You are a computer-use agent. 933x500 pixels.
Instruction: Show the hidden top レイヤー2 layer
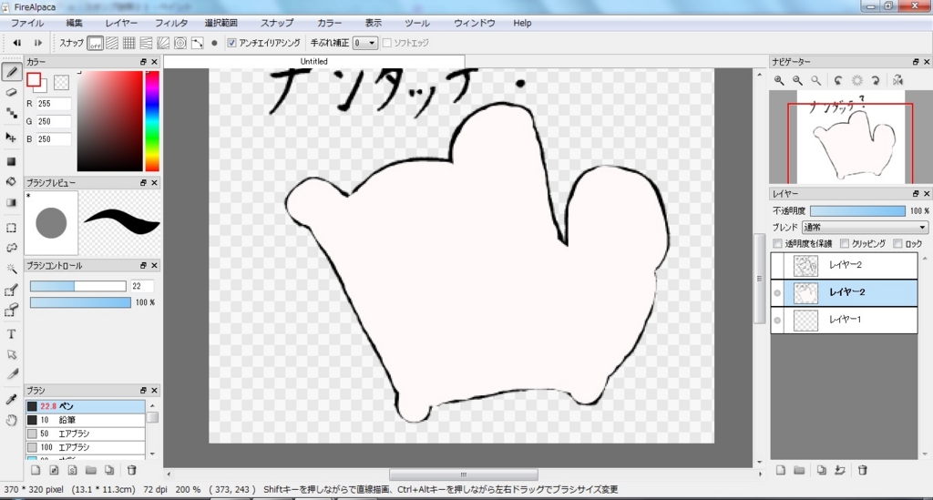pos(777,265)
